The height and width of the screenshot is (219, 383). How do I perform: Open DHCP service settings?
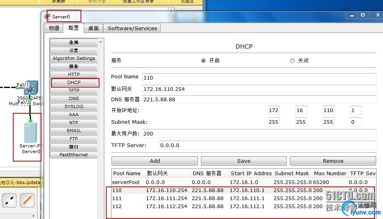tap(74, 82)
